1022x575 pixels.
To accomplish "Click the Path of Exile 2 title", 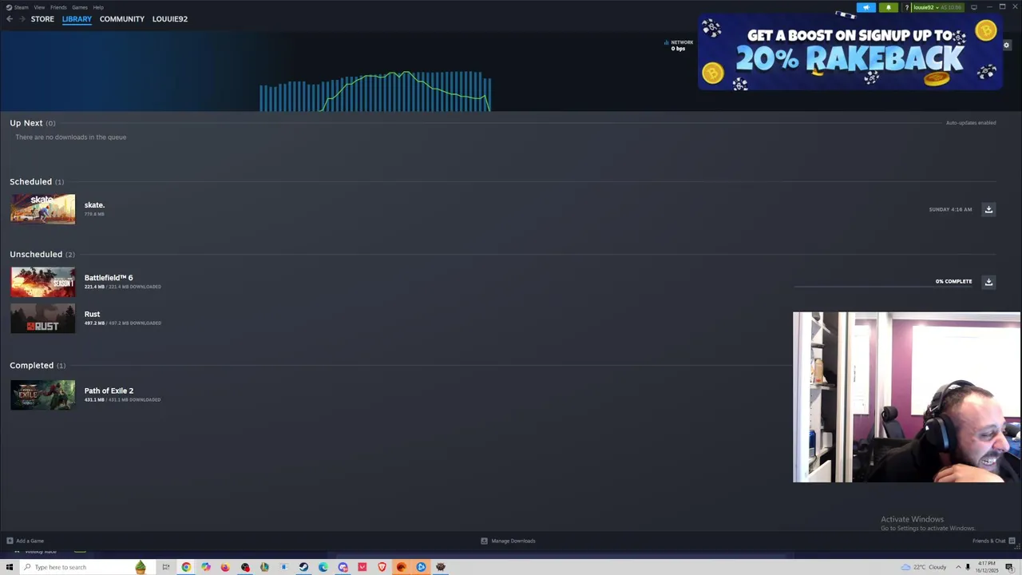I will pos(109,391).
